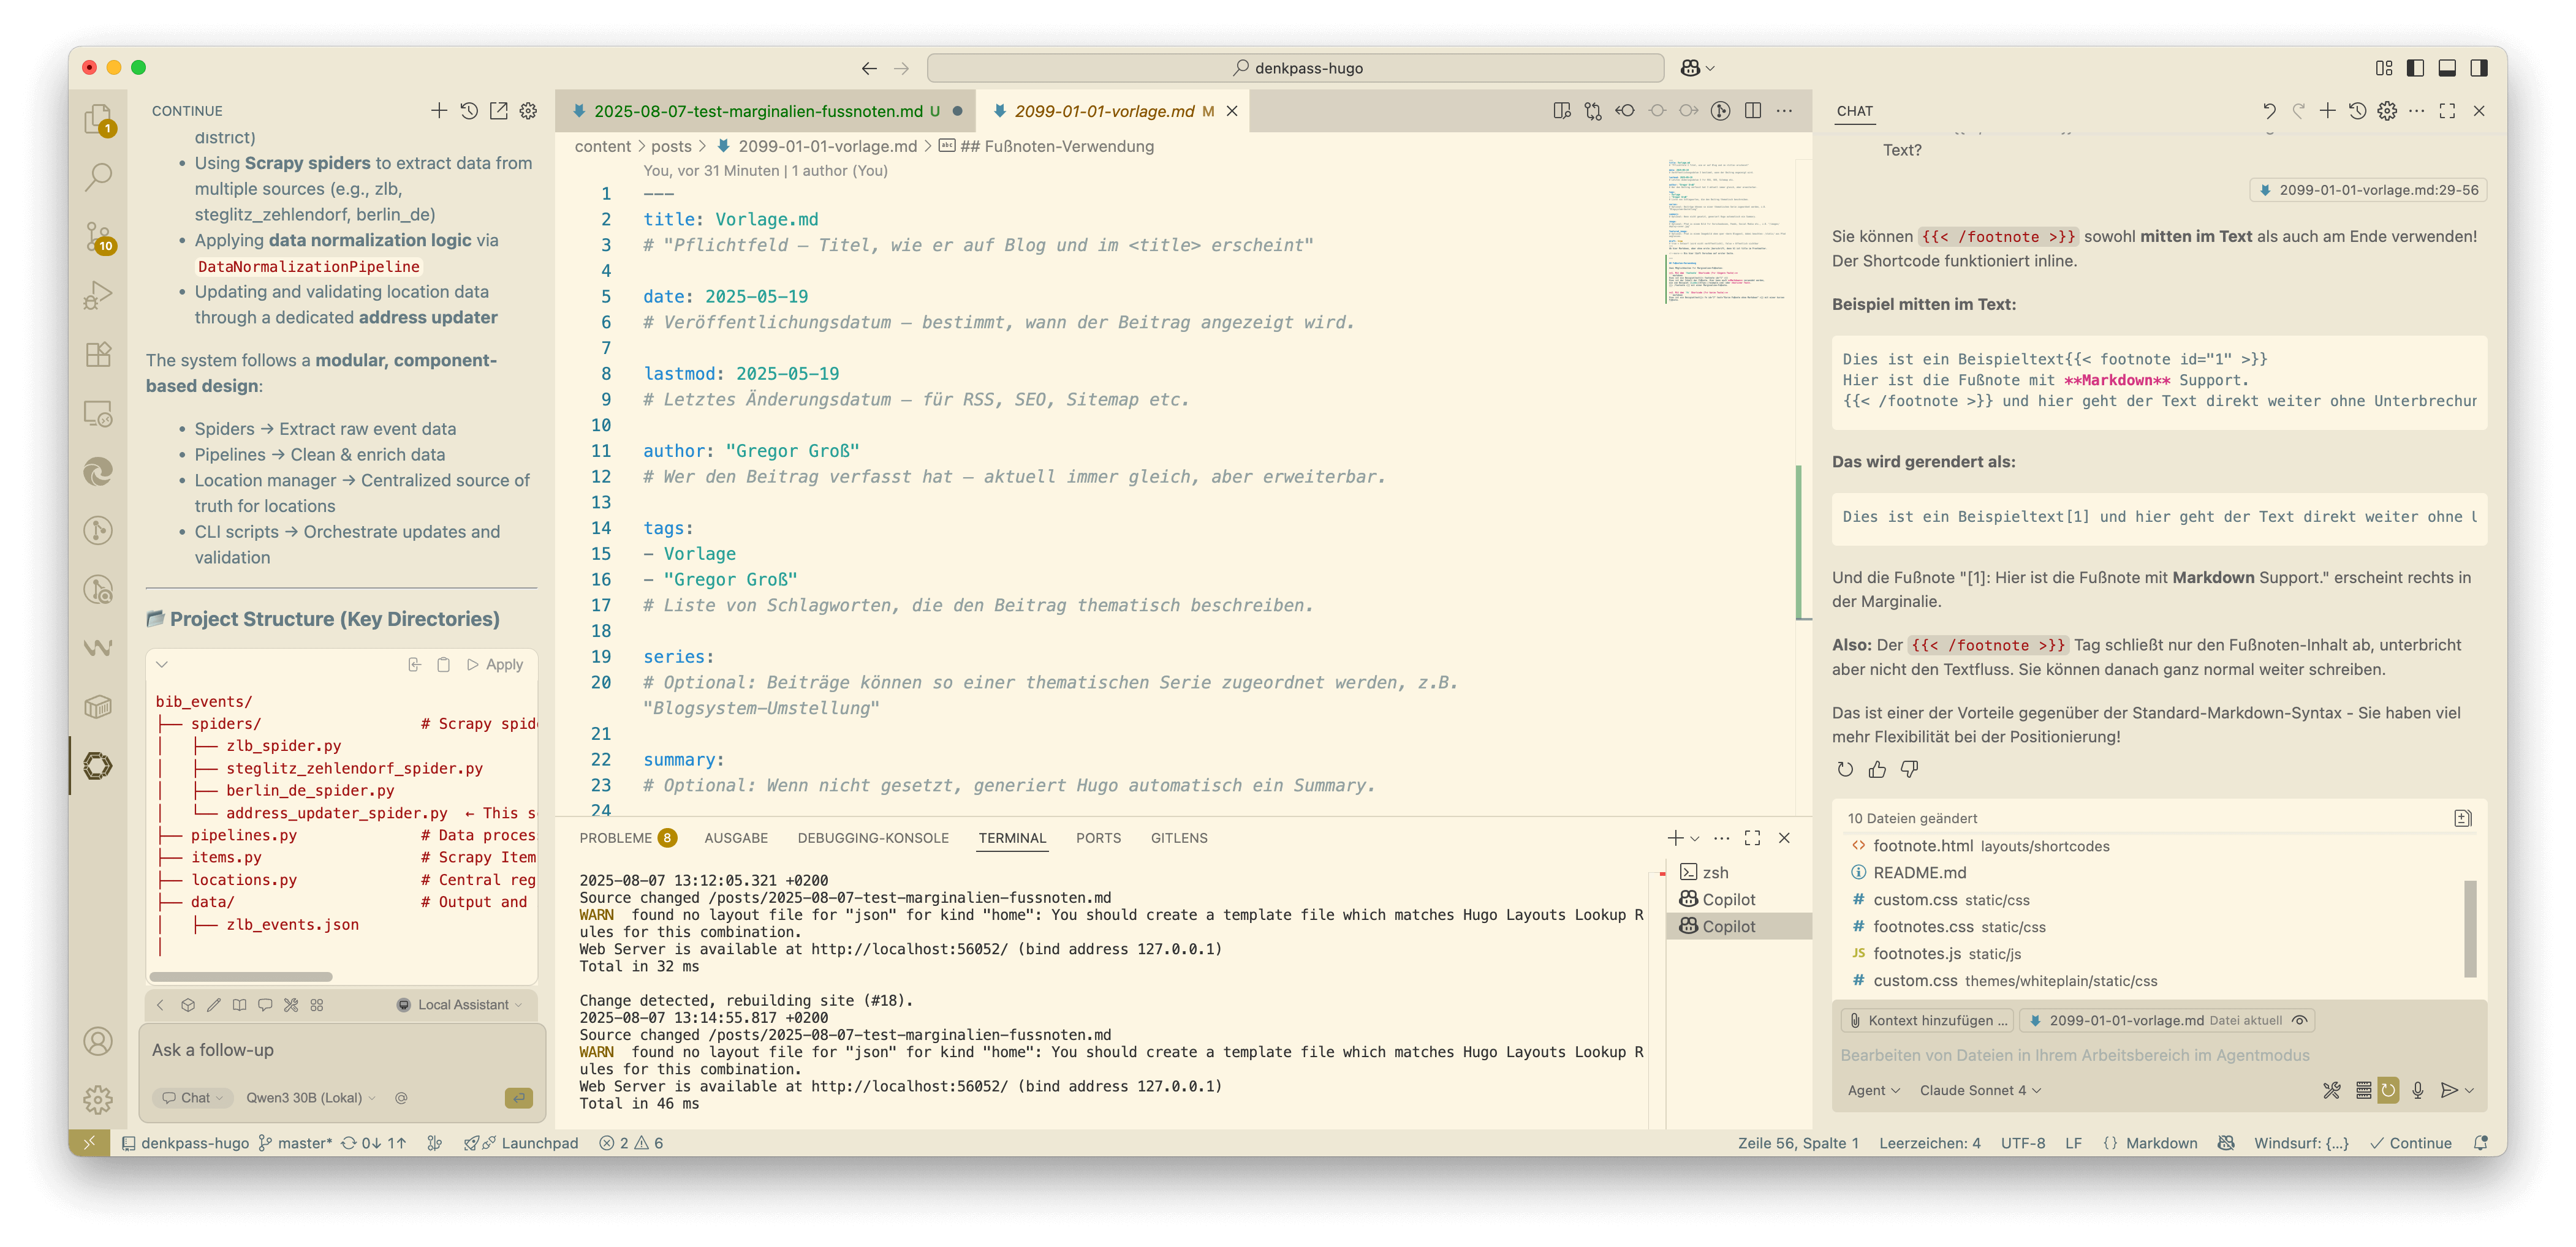
Task: Open the markdown preview to the side
Action: (1562, 110)
